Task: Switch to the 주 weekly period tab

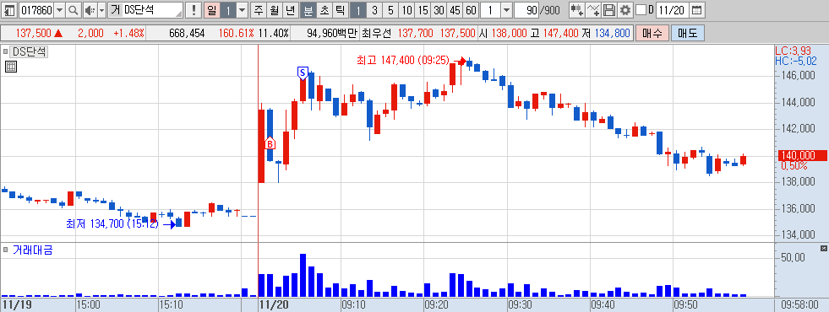Action: point(258,10)
